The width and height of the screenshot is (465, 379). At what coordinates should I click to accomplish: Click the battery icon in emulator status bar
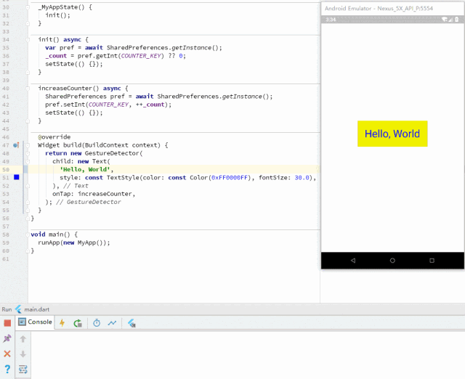(x=457, y=20)
